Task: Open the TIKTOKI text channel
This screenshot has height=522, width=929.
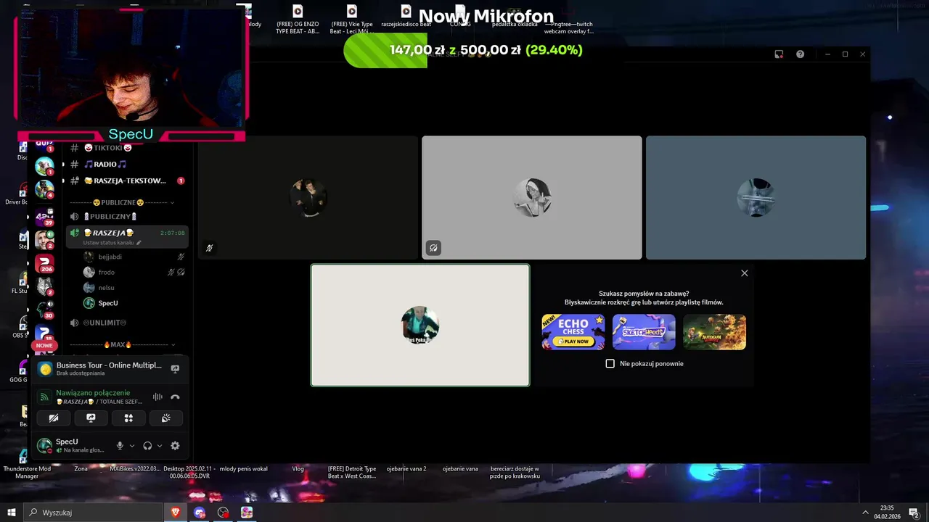Action: point(109,148)
